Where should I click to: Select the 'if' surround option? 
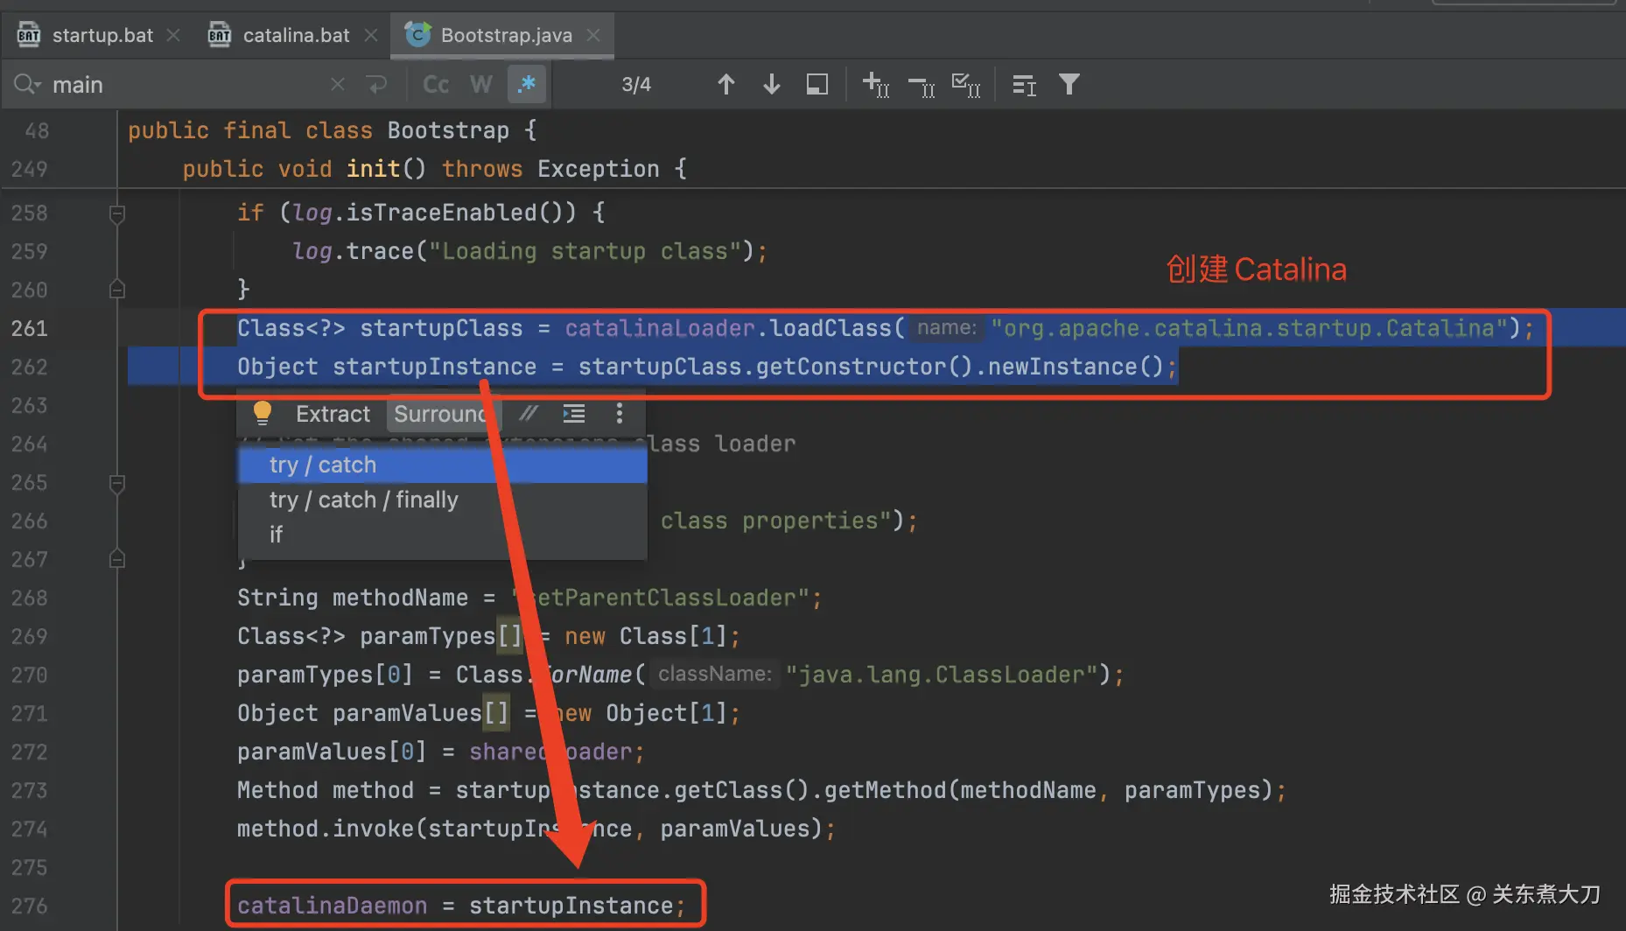[x=443, y=534]
